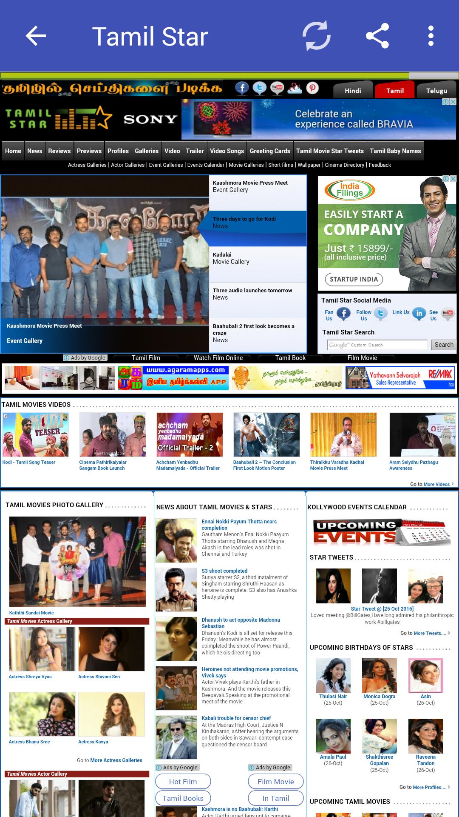
Task: Switch to the Telugu language tab
Action: [437, 91]
